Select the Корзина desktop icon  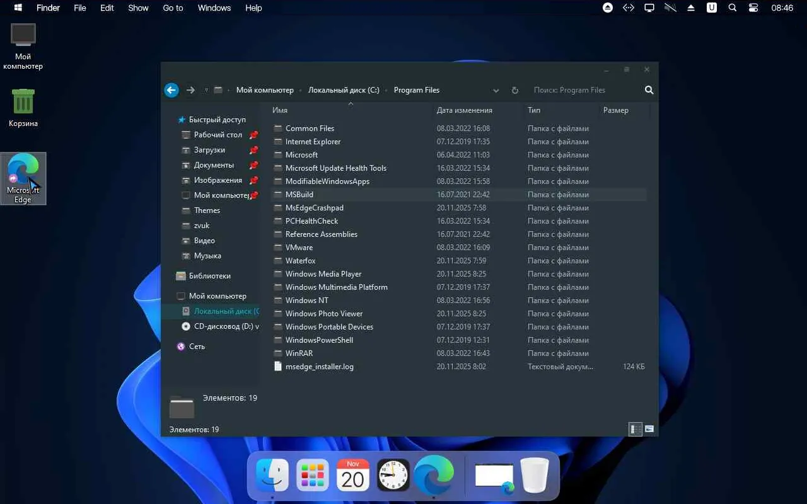click(23, 108)
